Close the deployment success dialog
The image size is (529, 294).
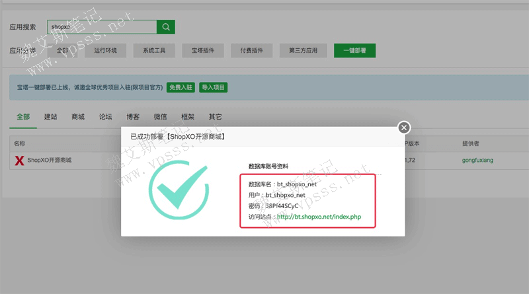404,128
